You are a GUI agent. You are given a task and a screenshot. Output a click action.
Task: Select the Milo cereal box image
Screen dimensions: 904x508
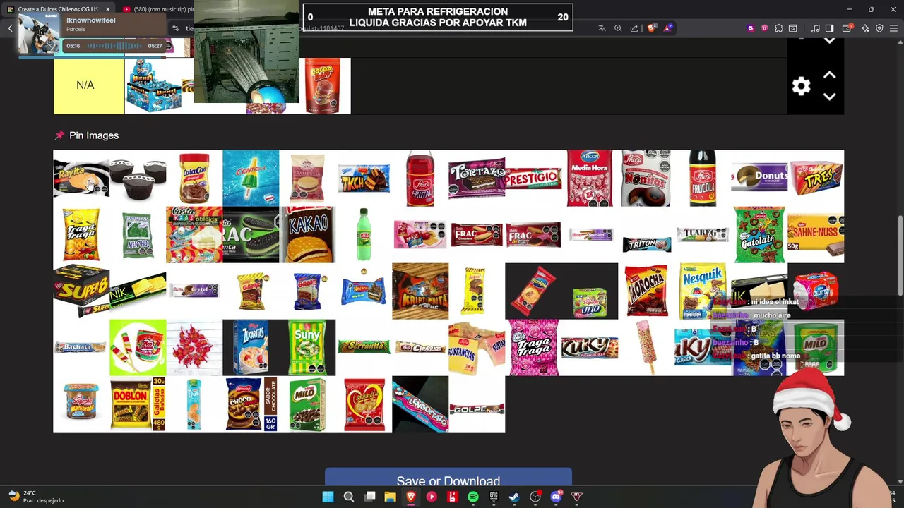pyautogui.click(x=307, y=404)
